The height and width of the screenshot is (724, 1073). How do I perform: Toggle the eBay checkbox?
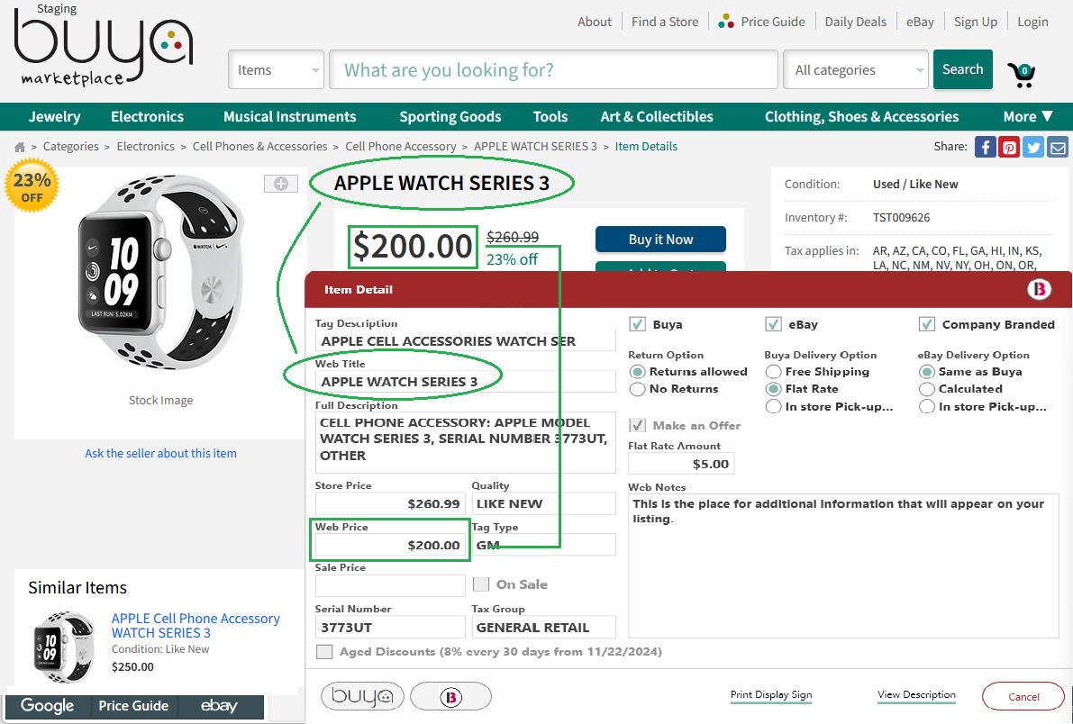click(x=773, y=324)
